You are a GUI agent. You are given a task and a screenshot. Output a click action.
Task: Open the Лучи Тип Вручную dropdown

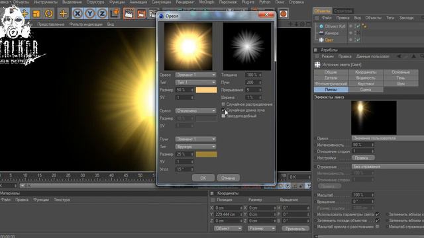click(x=195, y=147)
